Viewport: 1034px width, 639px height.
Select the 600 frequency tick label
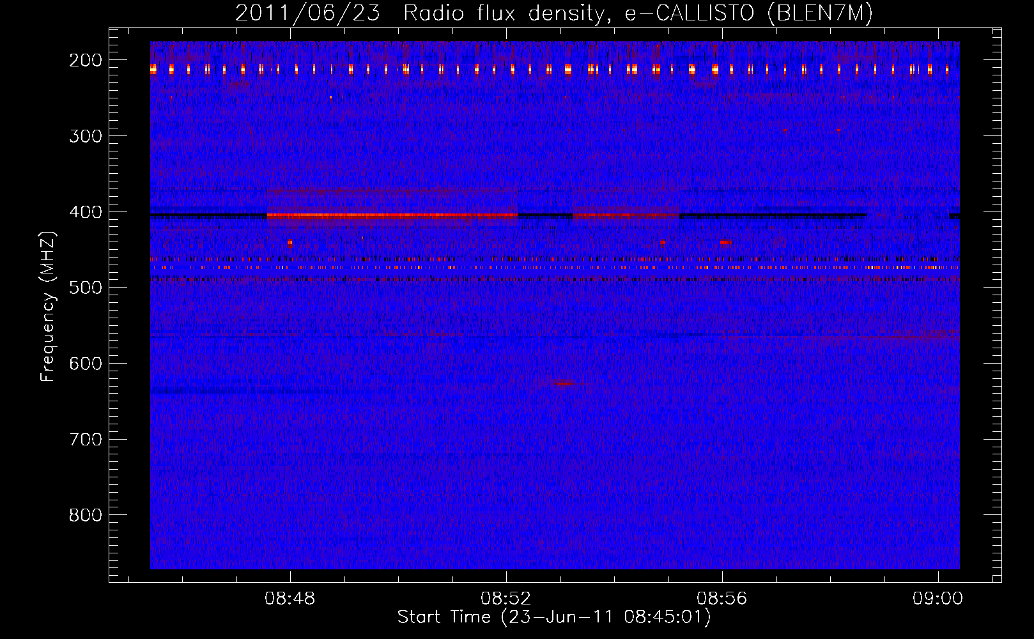pyautogui.click(x=85, y=364)
